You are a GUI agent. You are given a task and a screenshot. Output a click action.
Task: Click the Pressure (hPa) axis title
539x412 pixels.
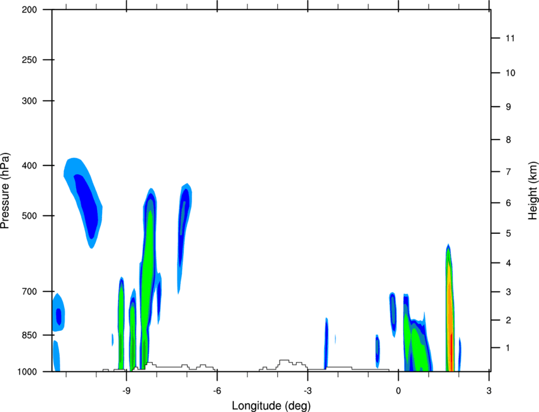coord(5,191)
